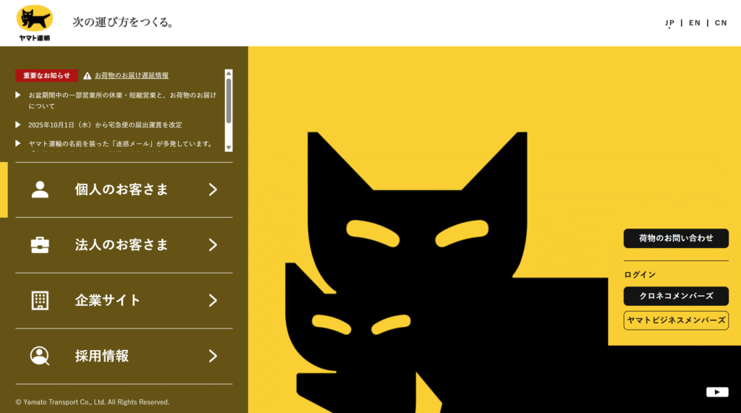The image size is (741, 413).
Task: Click triangle marker beside 迷惑メール notice
Action: point(18,143)
